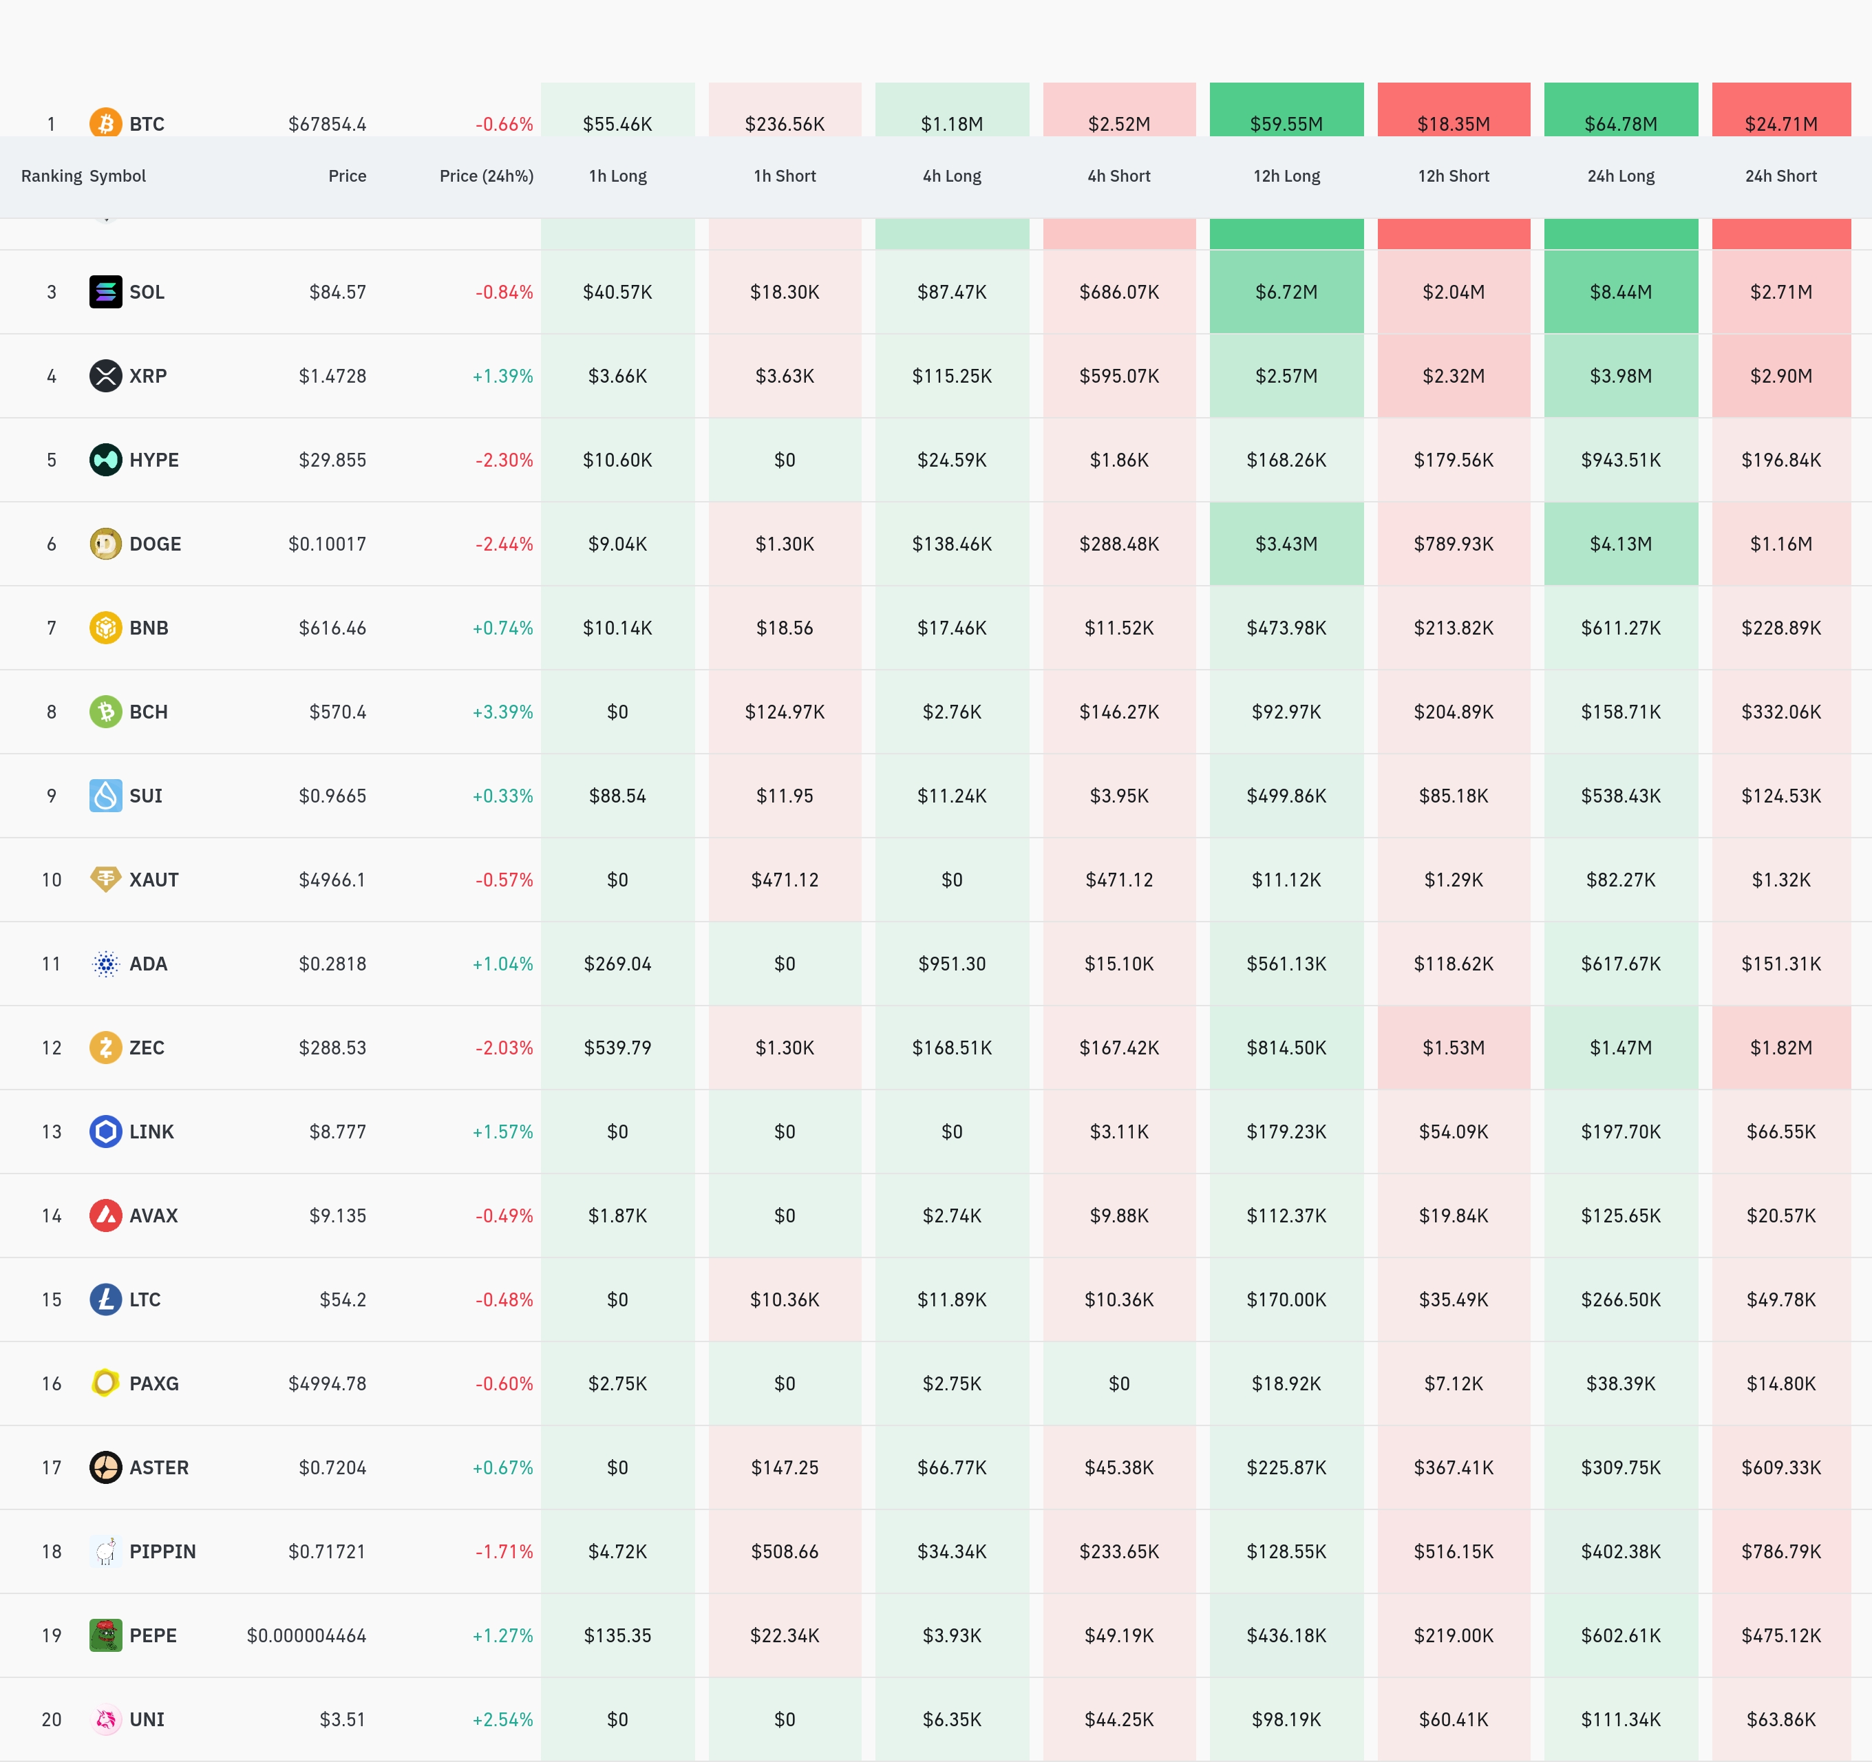Sort by 1h Long column header

(x=618, y=176)
